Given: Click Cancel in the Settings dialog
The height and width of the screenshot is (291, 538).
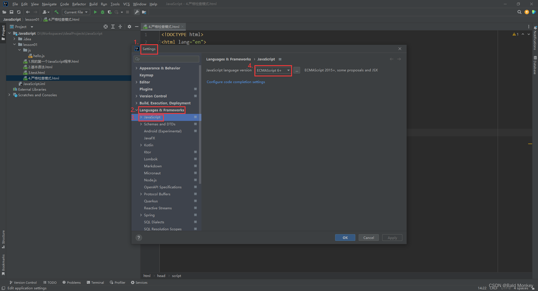Looking at the screenshot, I should coord(368,238).
